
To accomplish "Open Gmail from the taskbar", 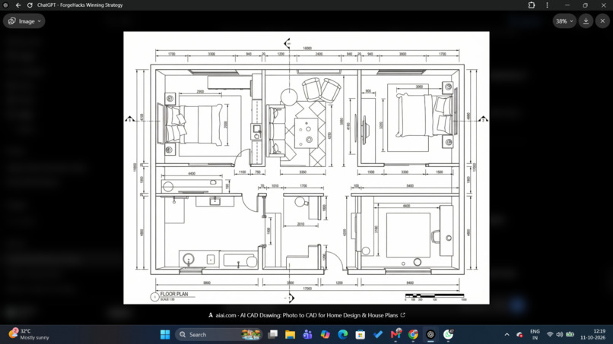I will [x=395, y=335].
